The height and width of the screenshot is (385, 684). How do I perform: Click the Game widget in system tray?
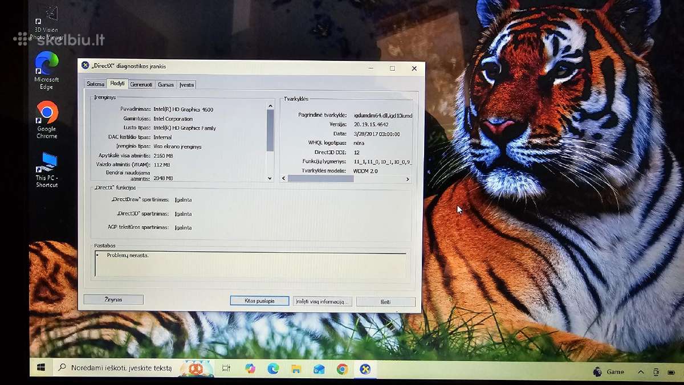click(x=609, y=372)
